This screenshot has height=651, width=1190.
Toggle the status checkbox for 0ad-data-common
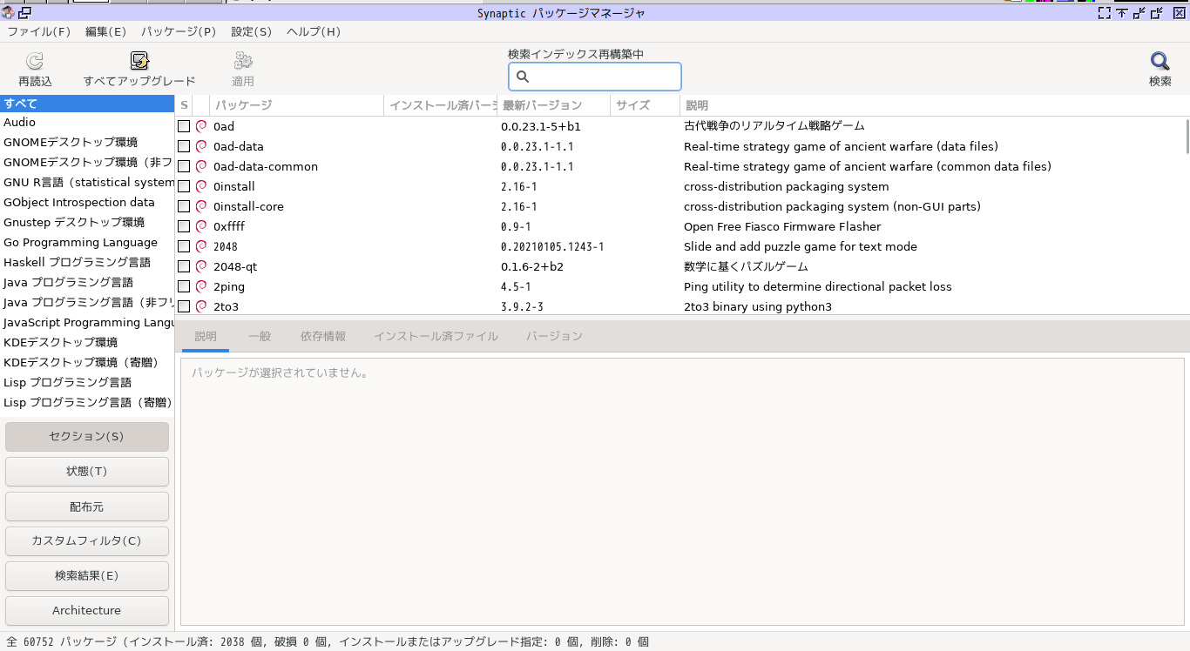(184, 166)
